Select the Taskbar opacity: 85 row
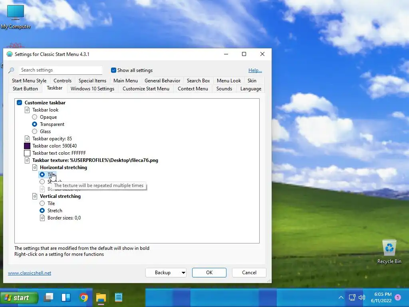Screen dimensions: 409x307 [x=52, y=139]
